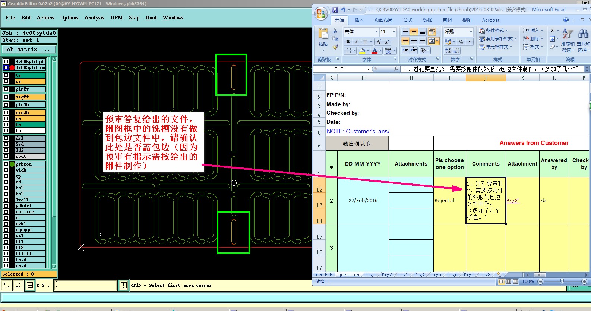The width and height of the screenshot is (591, 311).
Task: Click the Excel zoom out minus button
Action: 541,282
